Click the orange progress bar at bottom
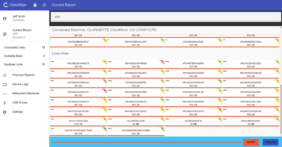The image size is (282, 147). coord(147,142)
